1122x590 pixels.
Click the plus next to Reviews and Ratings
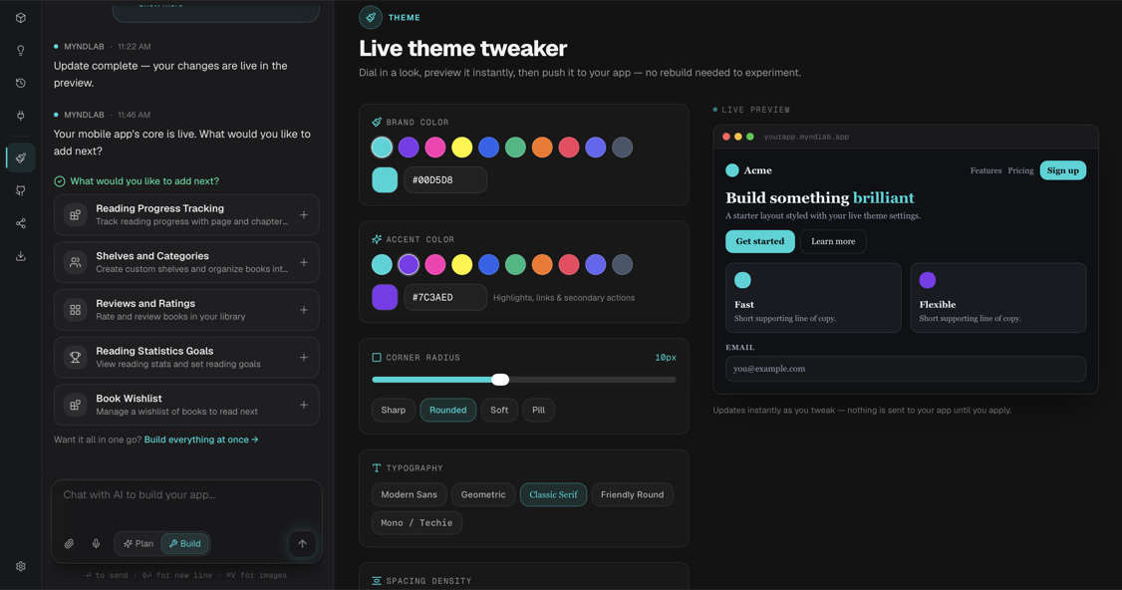pos(304,310)
